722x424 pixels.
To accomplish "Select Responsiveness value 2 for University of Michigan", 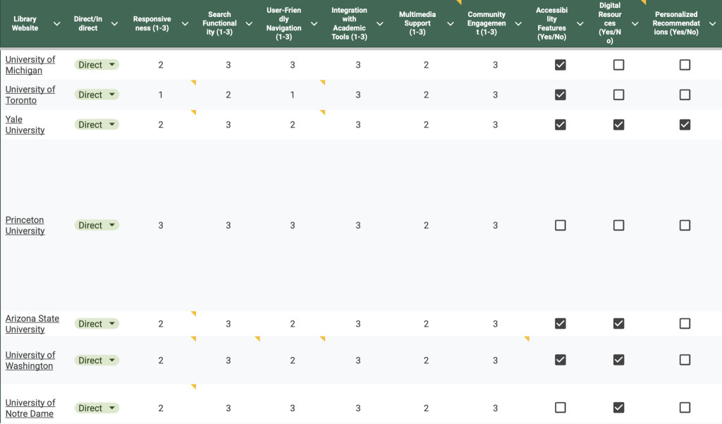I will [161, 65].
